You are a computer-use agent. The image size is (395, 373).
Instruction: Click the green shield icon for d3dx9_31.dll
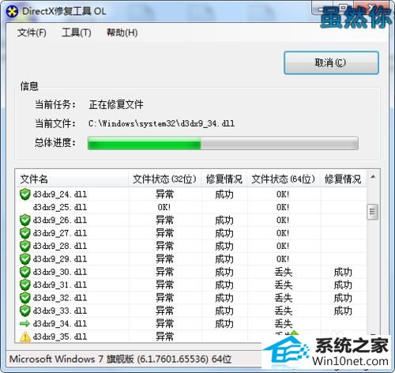[x=25, y=284]
